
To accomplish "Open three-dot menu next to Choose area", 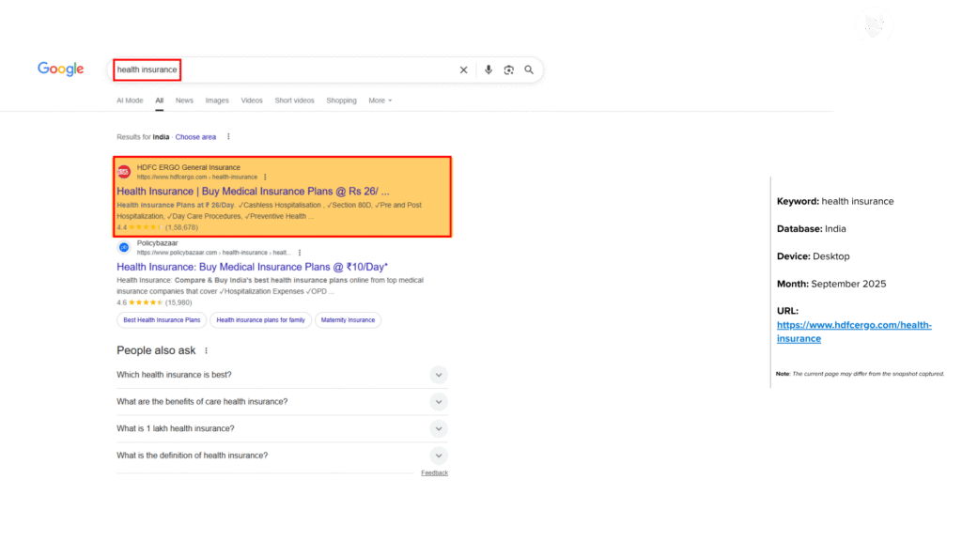I will point(228,137).
